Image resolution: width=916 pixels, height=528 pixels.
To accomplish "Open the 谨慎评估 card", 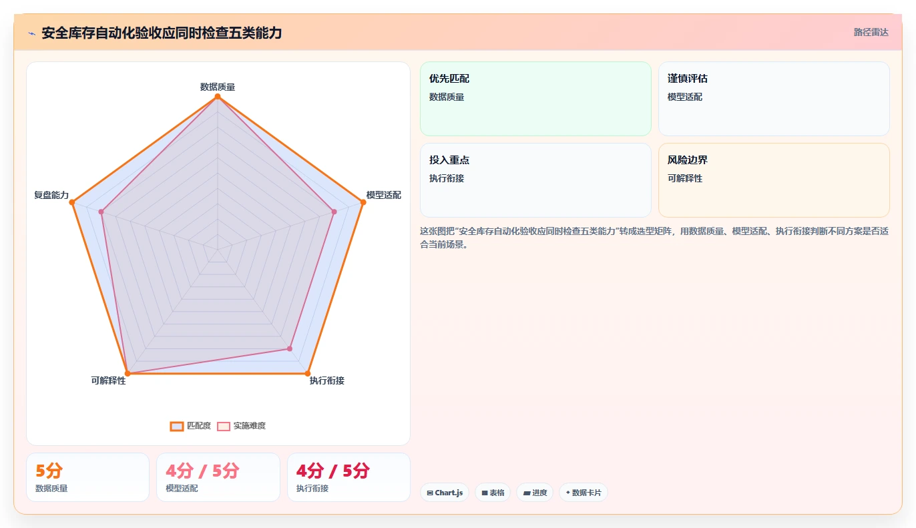I will click(774, 99).
